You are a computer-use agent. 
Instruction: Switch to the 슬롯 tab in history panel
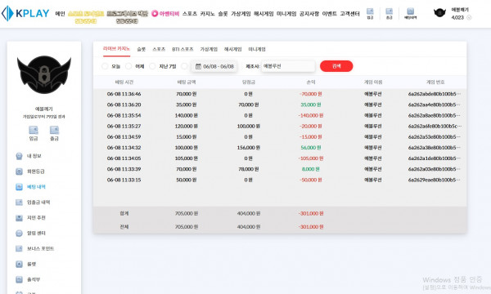pyautogui.click(x=142, y=49)
